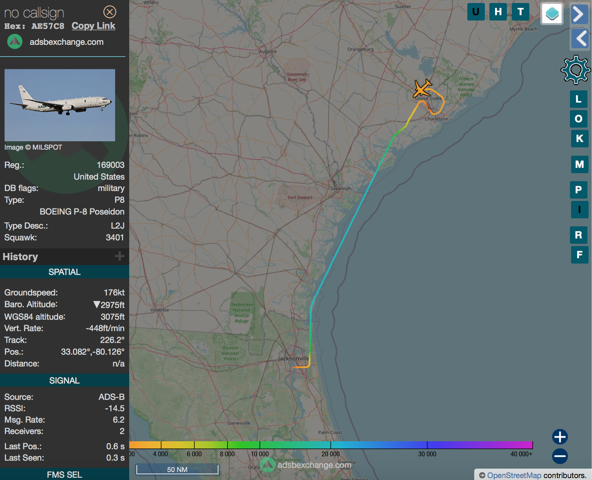
Task: Open the OpenStreetMap contributors link
Action: pyautogui.click(x=514, y=475)
